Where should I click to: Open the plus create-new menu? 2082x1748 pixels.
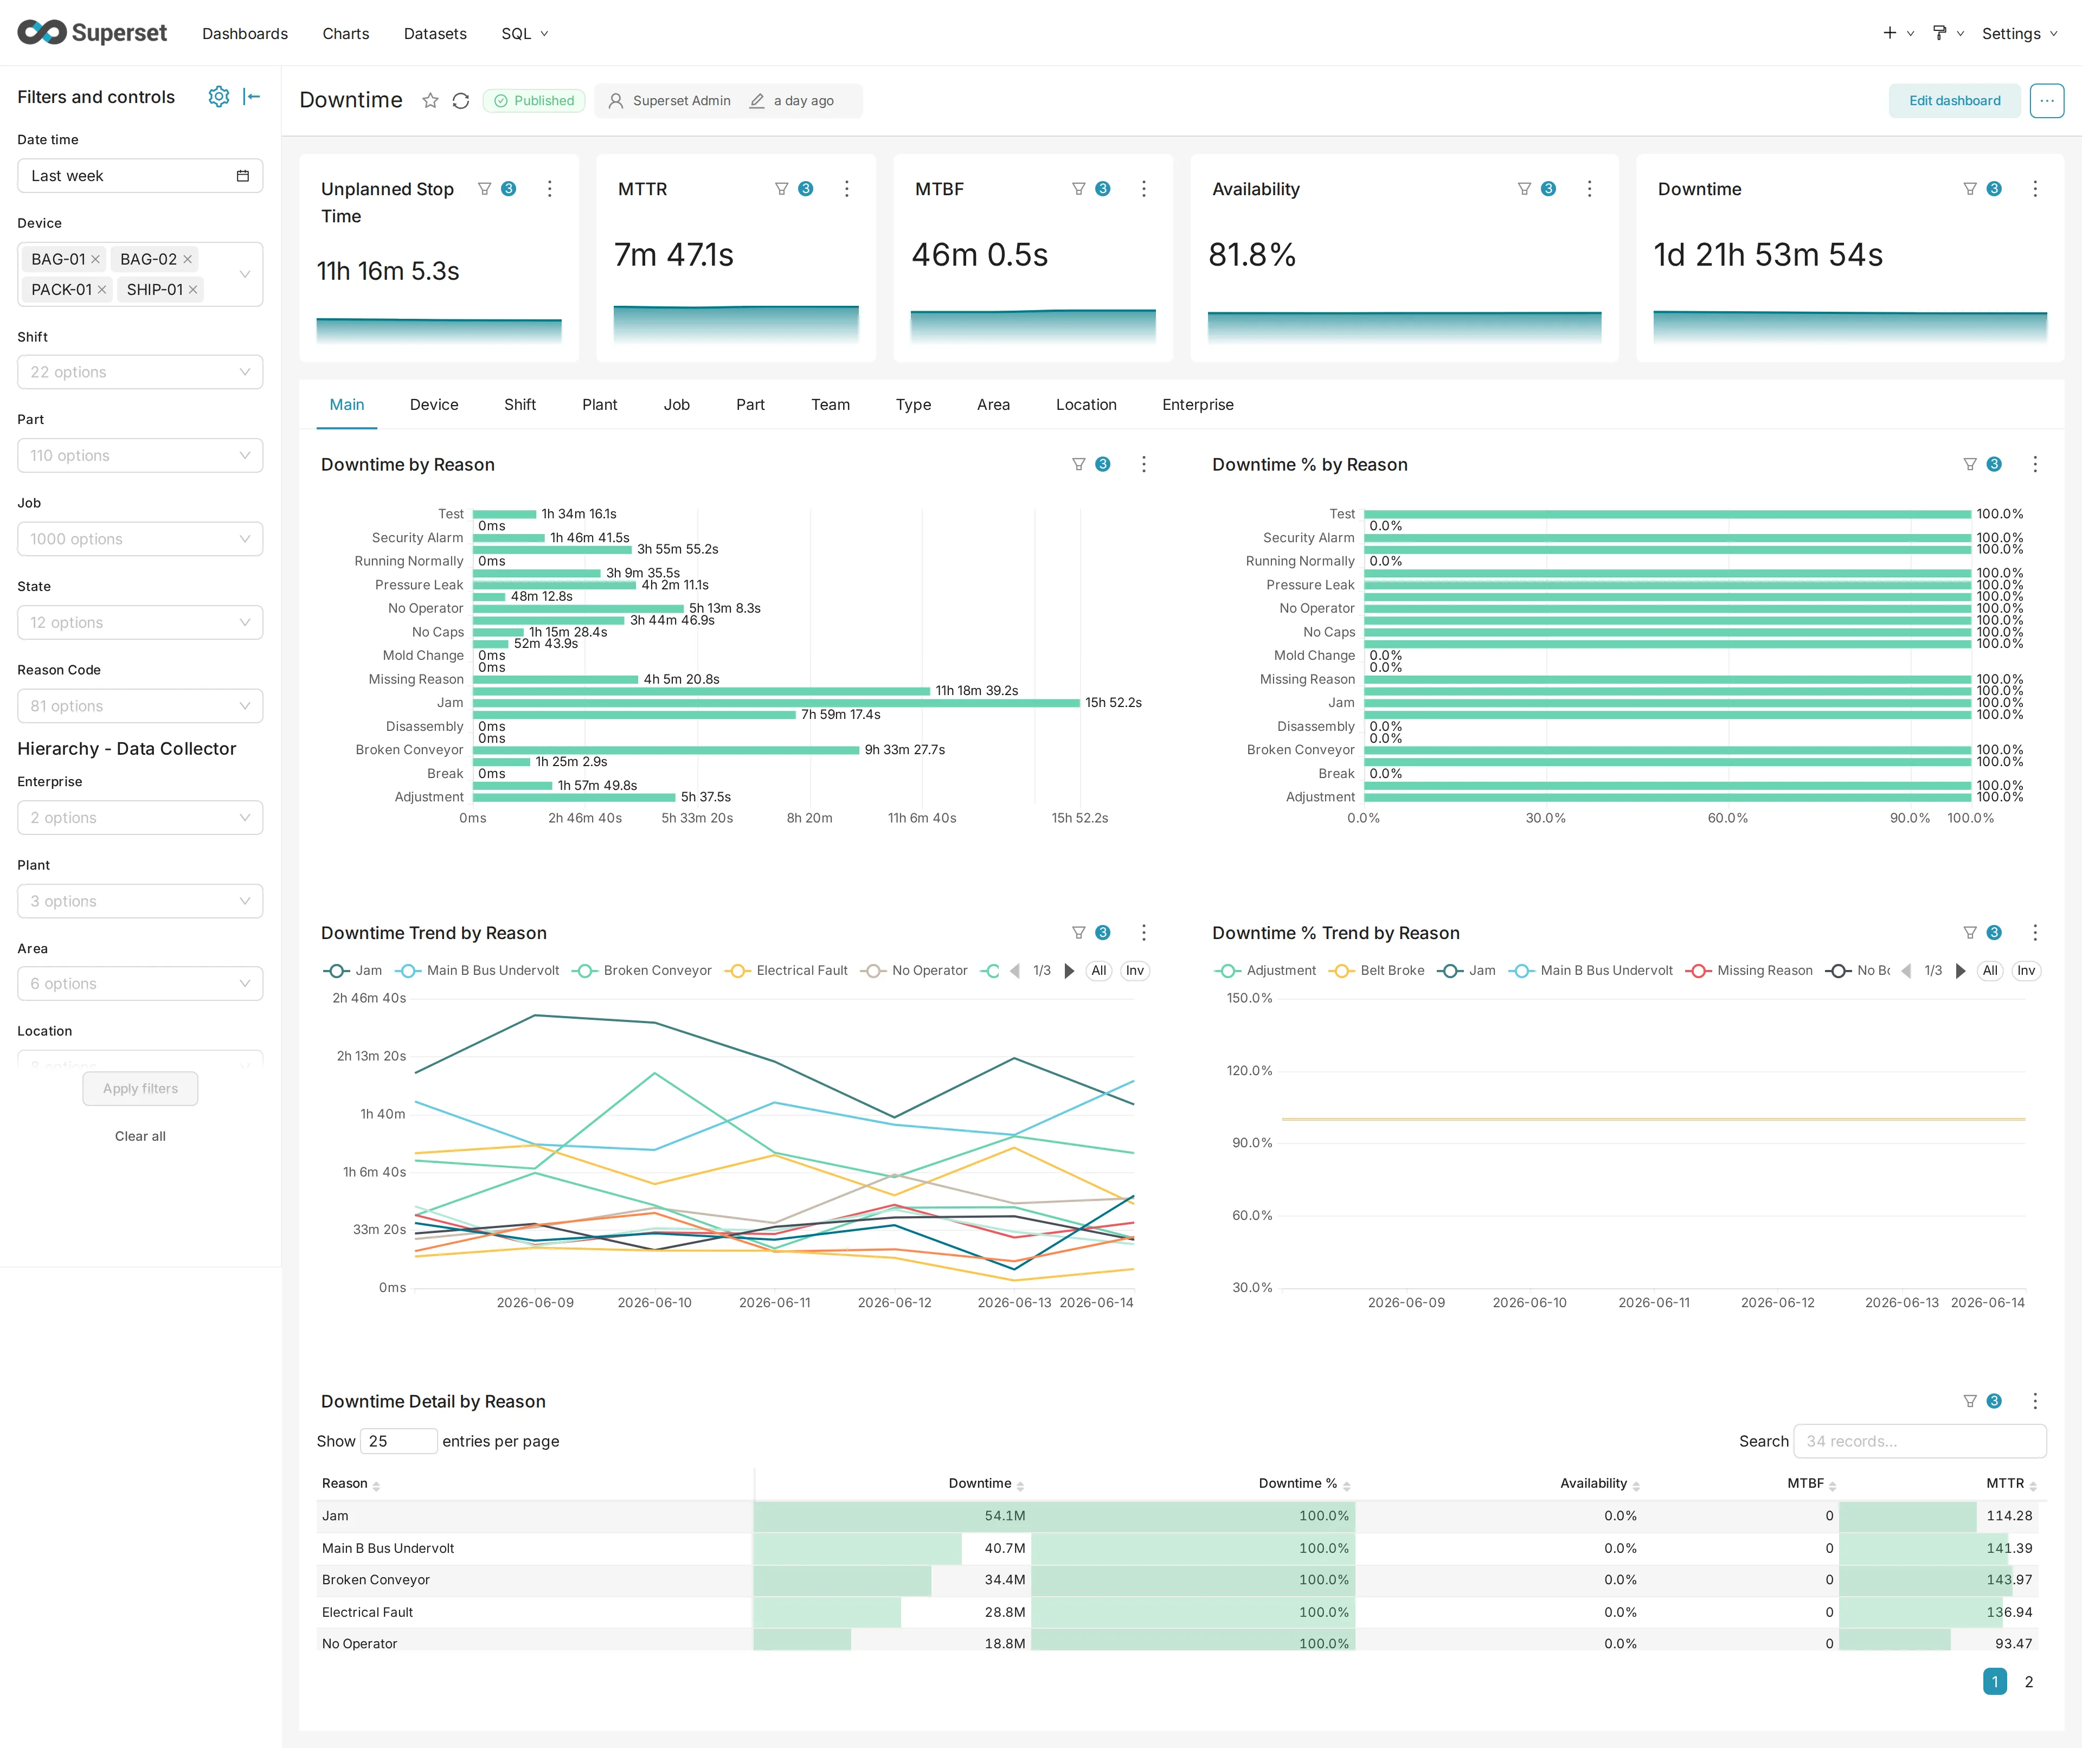coord(1898,33)
